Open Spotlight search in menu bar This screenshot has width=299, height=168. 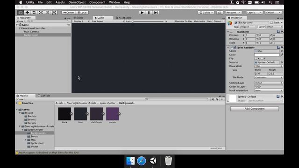271,2
